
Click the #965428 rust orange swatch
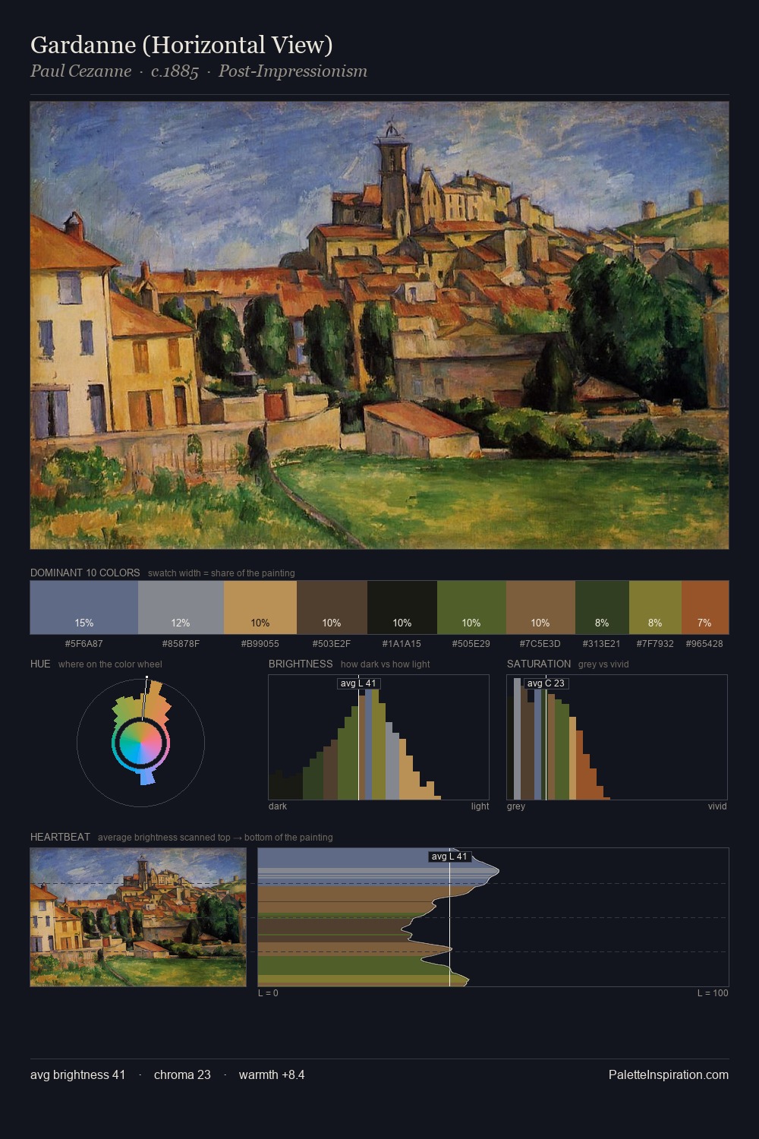point(705,607)
